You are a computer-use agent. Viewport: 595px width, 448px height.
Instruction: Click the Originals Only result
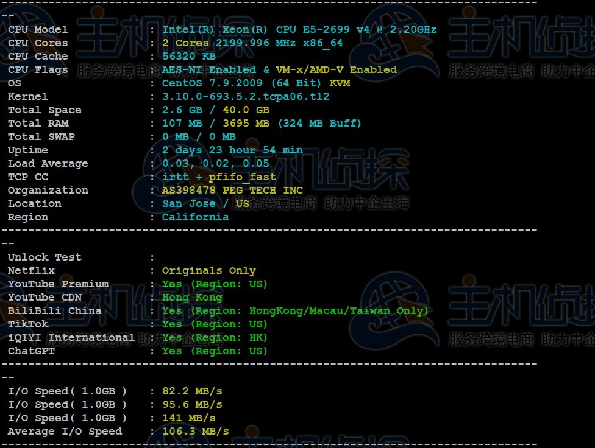tap(208, 271)
